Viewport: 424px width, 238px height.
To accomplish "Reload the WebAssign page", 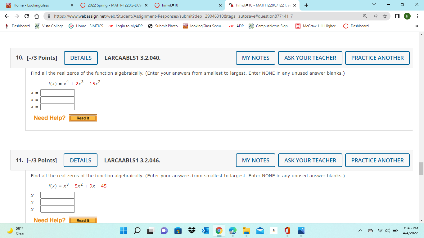I will tap(27, 16).
